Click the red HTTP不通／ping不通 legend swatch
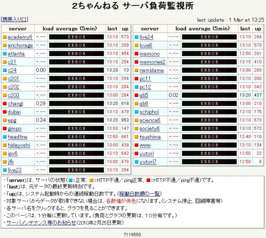This screenshot has height=238, width=266. point(148,180)
